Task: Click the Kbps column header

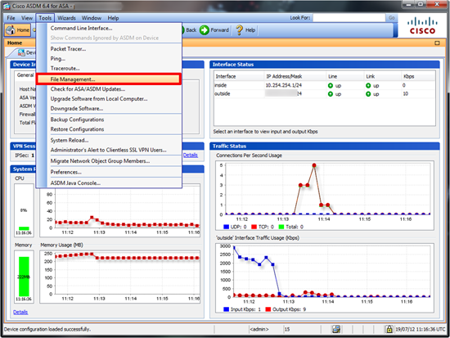Action: [418, 76]
